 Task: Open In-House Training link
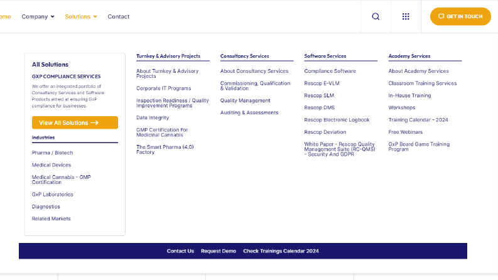pyautogui.click(x=409, y=95)
